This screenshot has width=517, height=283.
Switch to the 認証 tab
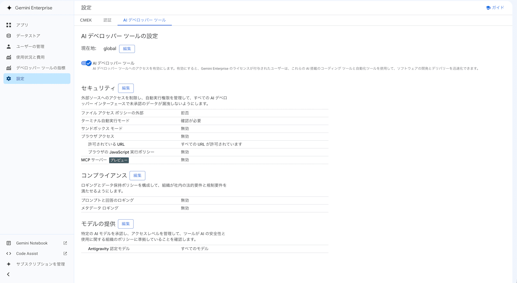(x=108, y=20)
